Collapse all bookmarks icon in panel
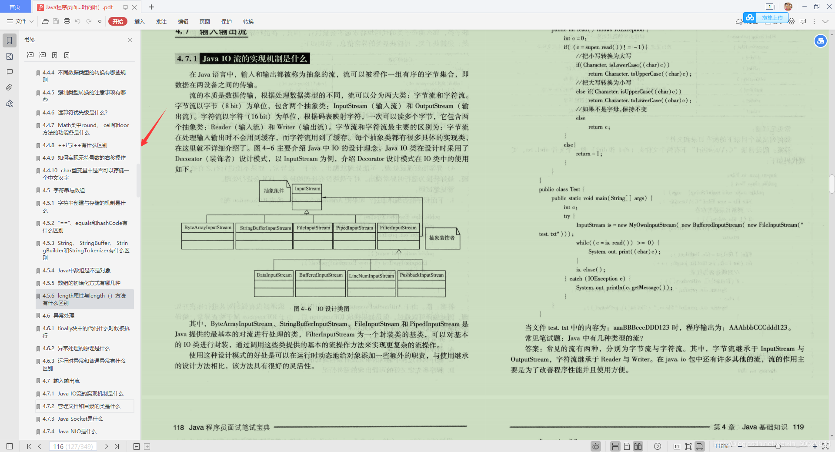The width and height of the screenshot is (835, 452). point(43,55)
